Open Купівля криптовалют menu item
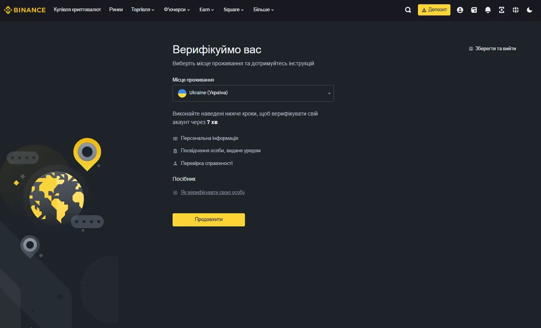 tap(77, 10)
